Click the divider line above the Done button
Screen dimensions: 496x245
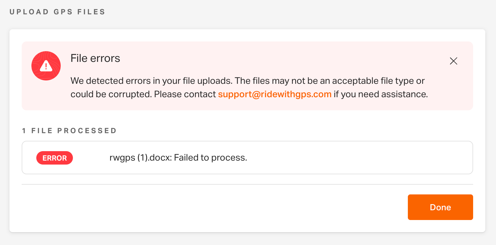pyautogui.click(x=247, y=184)
